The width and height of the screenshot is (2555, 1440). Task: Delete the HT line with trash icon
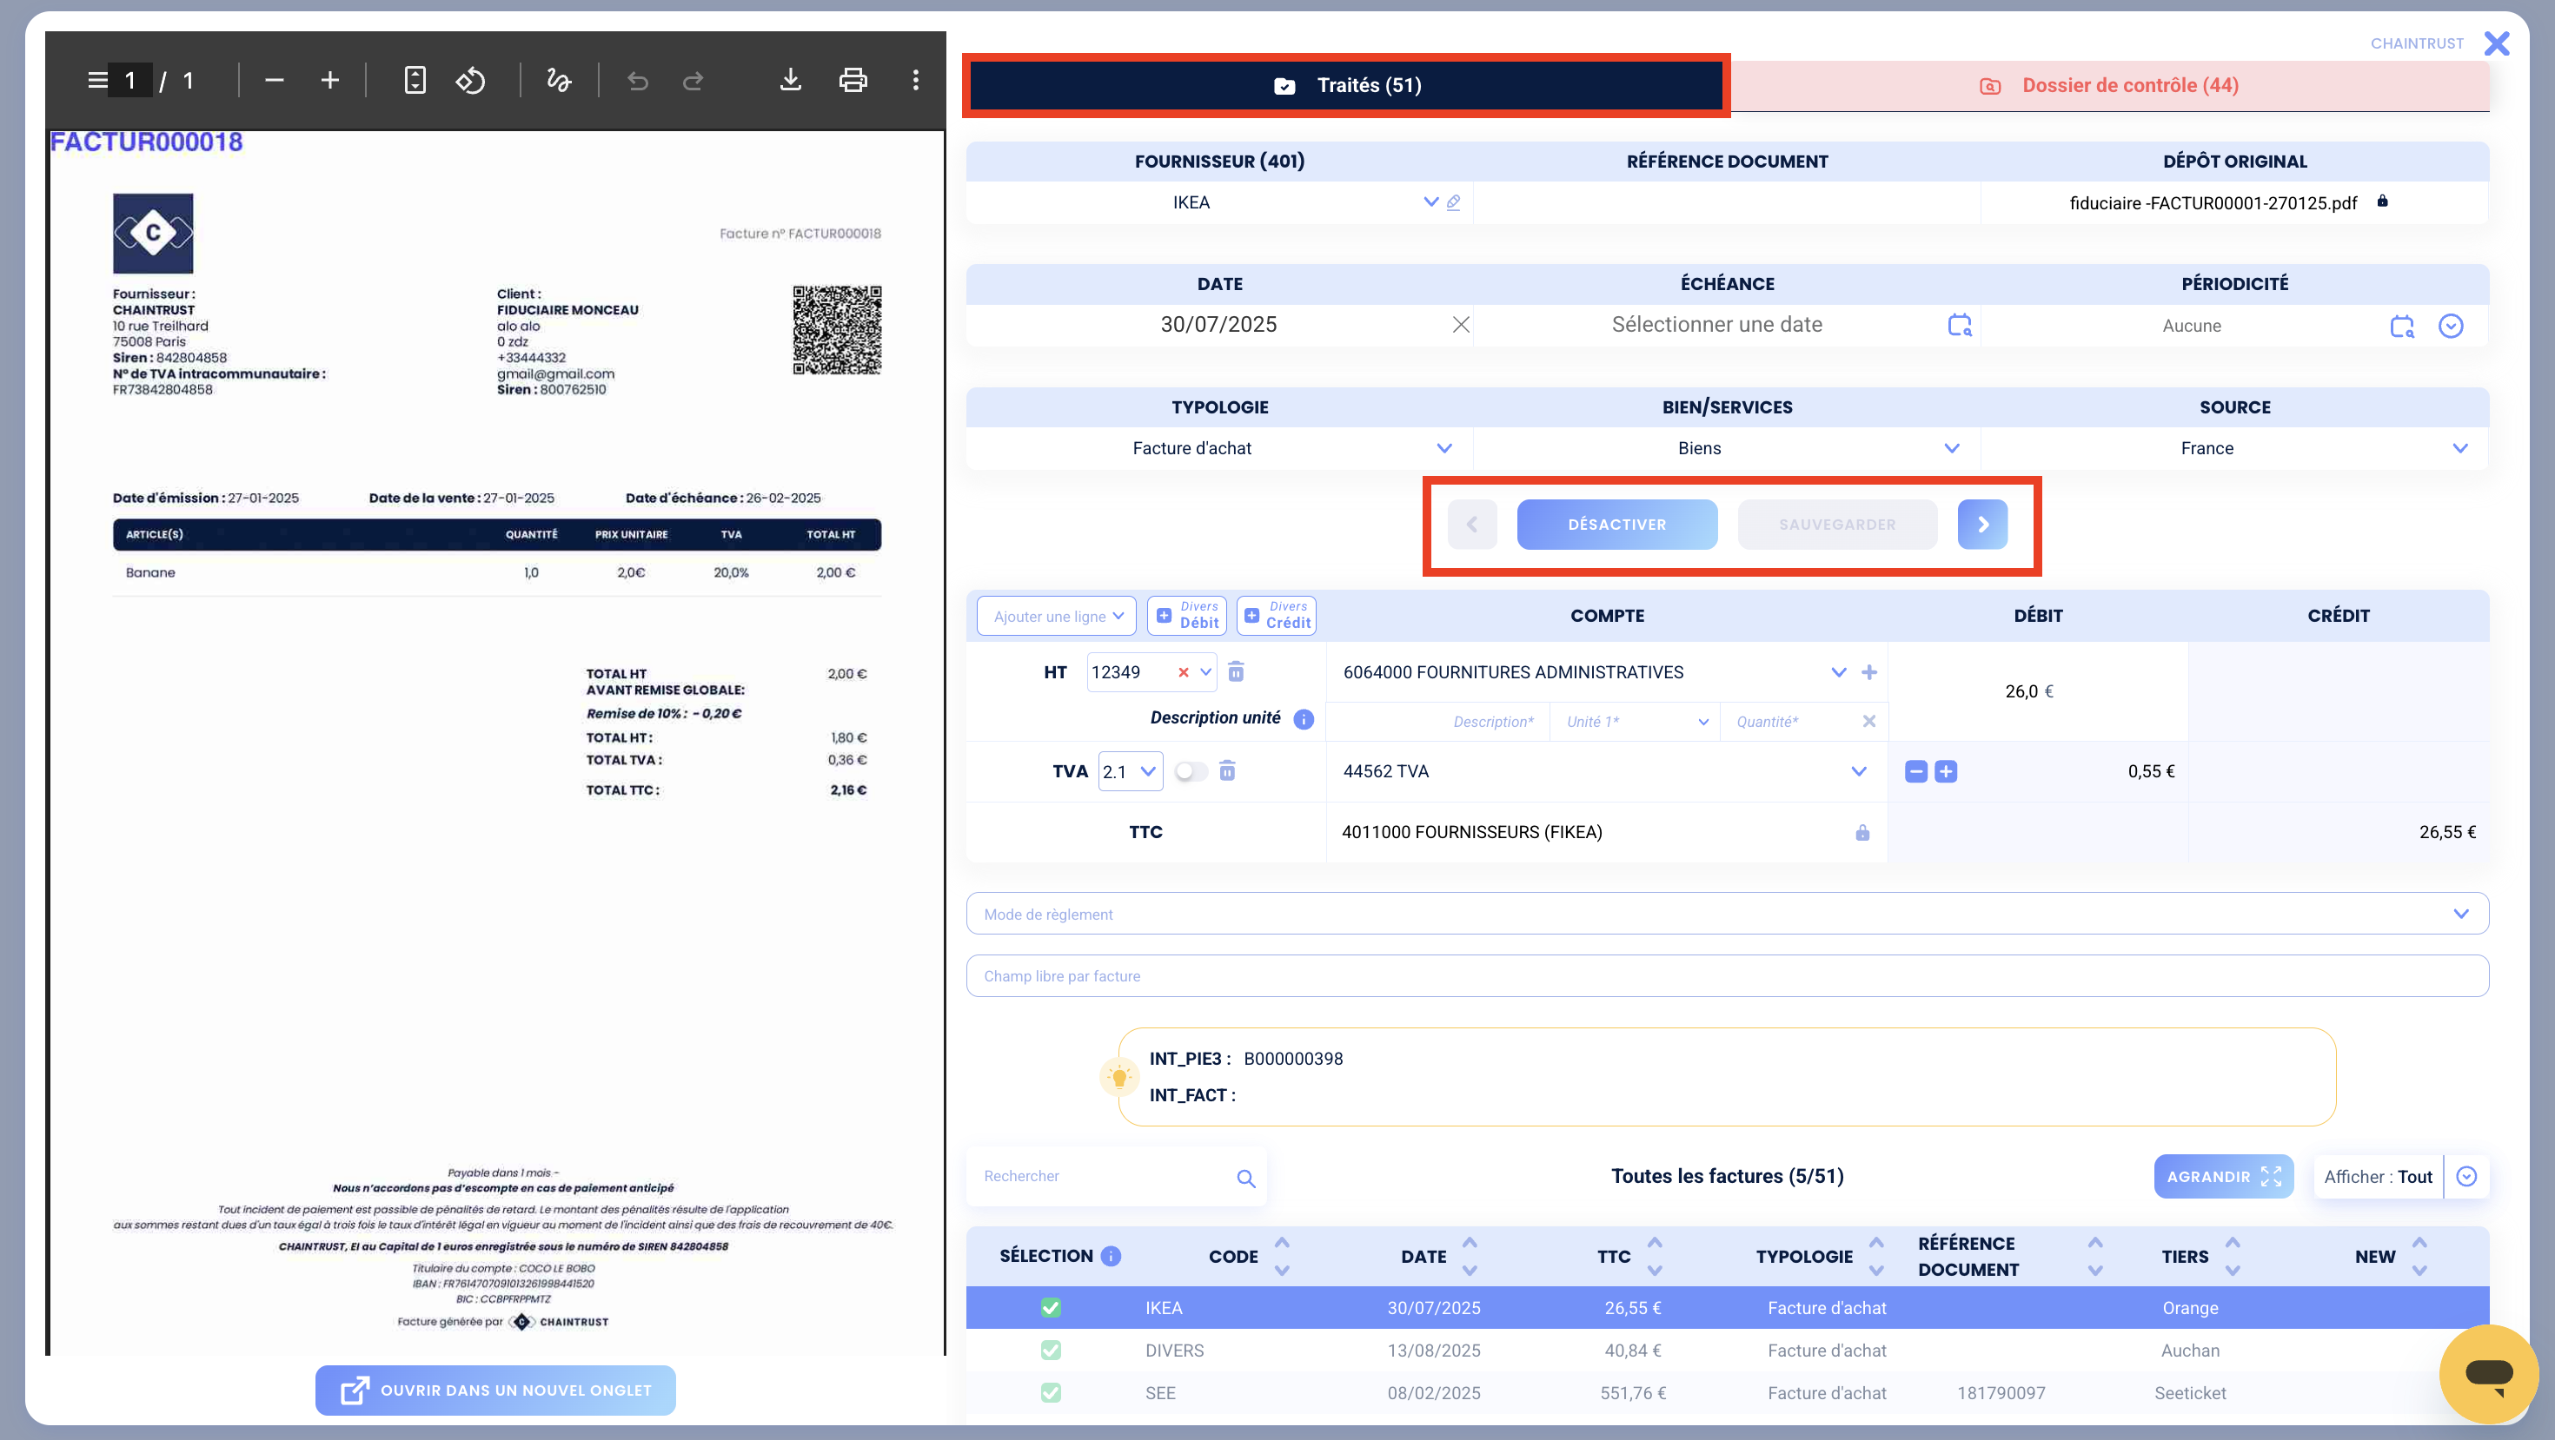click(x=1236, y=672)
